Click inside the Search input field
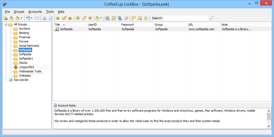 pos(186,18)
